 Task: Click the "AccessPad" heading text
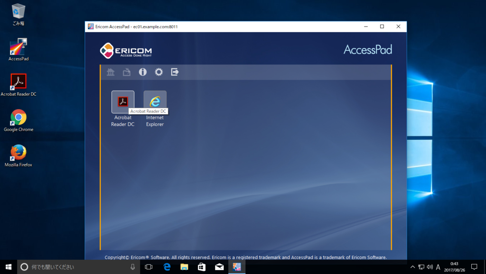[x=368, y=49]
